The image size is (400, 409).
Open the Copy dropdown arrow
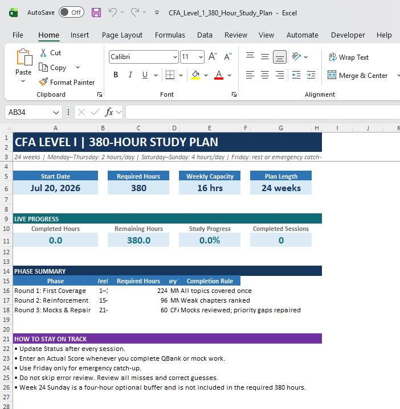[x=77, y=67]
